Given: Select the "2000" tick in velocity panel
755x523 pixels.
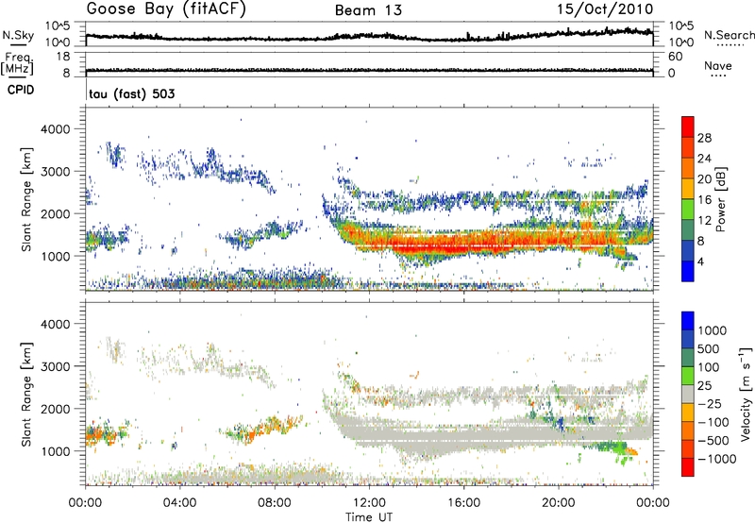Looking at the screenshot, I should [55, 409].
